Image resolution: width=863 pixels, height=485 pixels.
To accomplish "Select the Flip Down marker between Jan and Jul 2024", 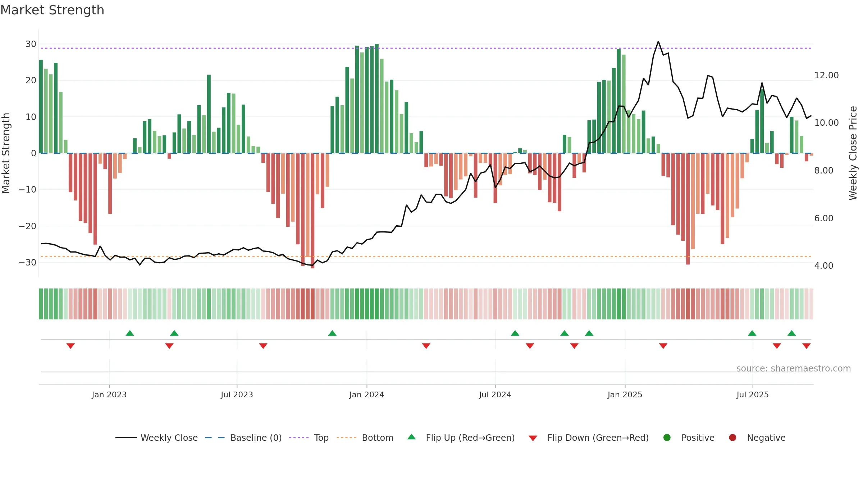I will click(x=426, y=346).
